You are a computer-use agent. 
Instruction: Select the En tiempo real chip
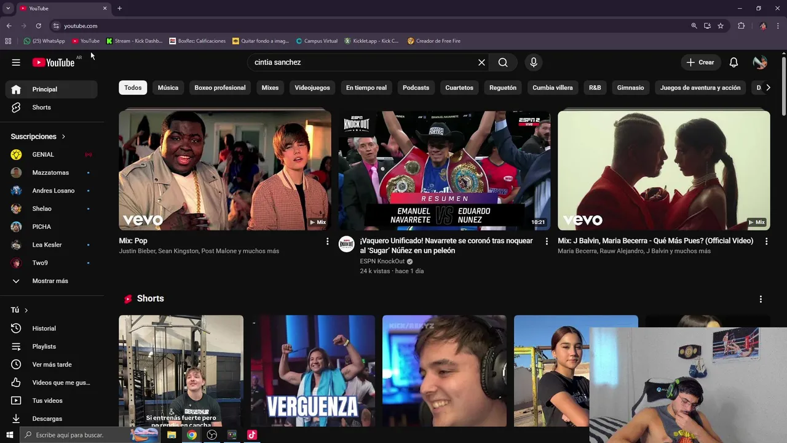point(366,87)
